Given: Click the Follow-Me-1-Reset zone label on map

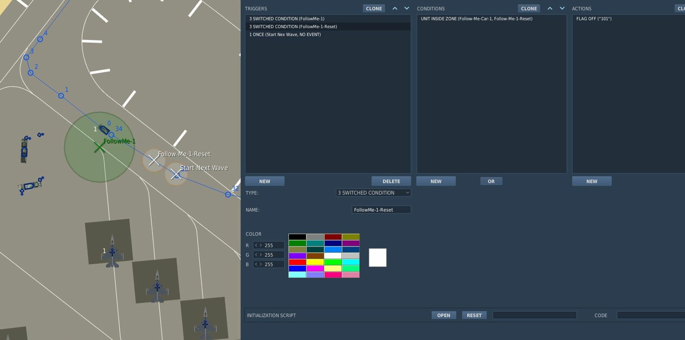Looking at the screenshot, I should (x=184, y=154).
